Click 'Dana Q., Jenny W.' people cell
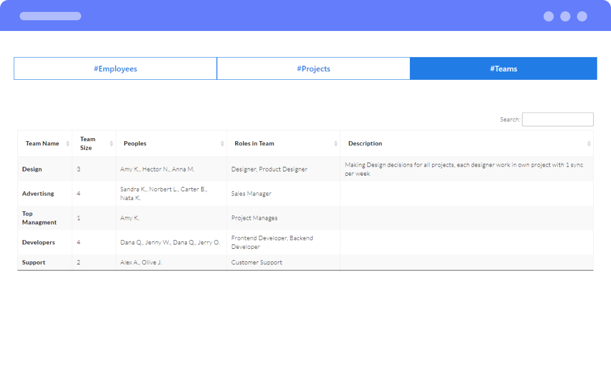This screenshot has height=368, width=611. tap(170, 242)
